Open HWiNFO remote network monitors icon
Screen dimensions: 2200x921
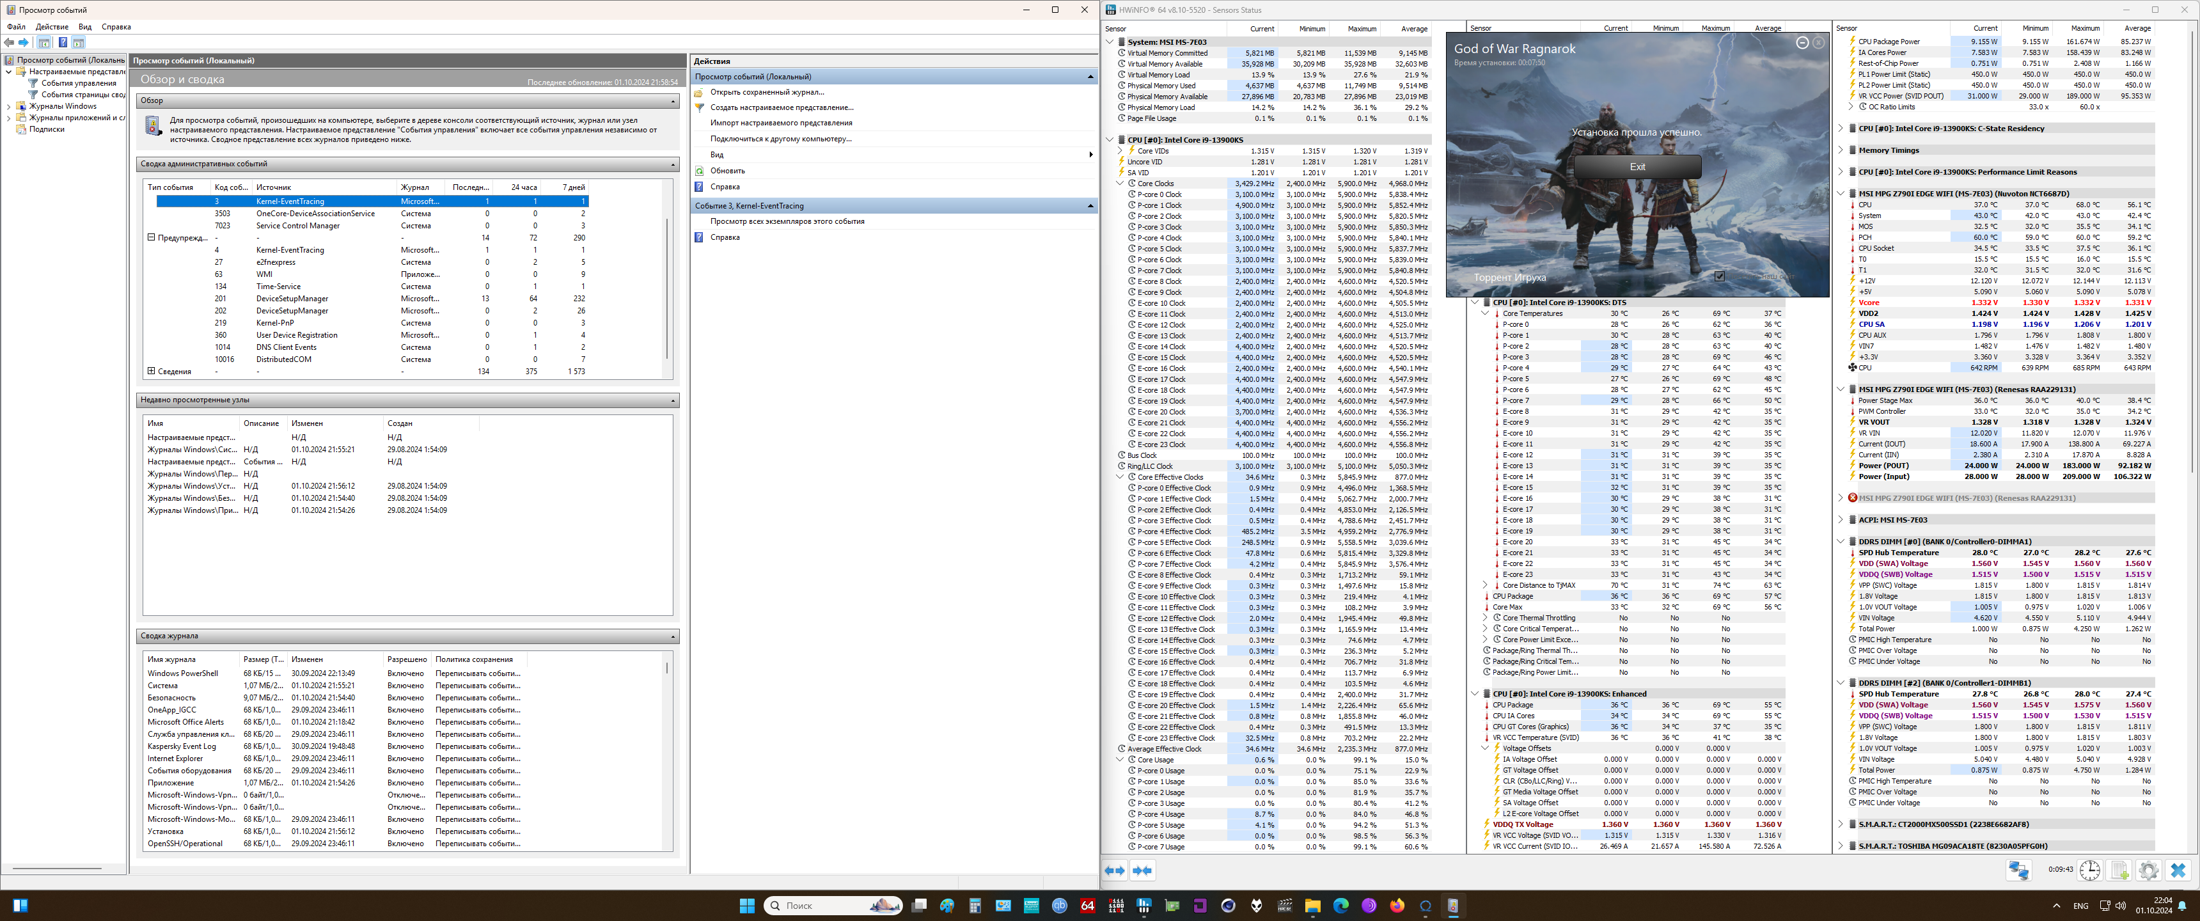coord(2018,870)
